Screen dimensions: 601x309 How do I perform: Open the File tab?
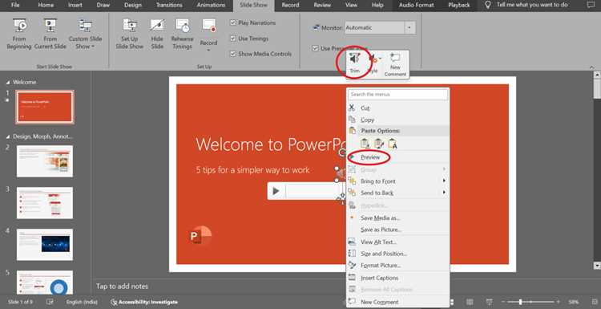coord(15,5)
